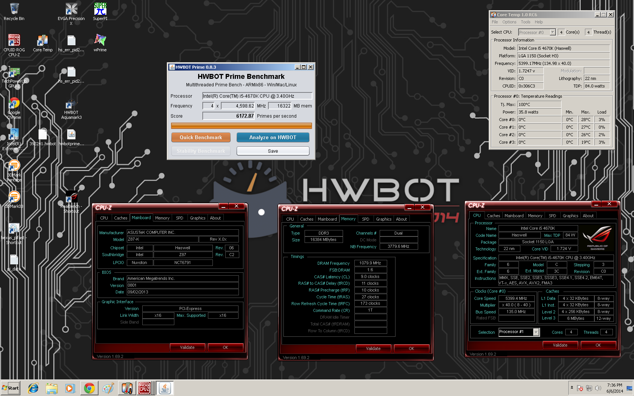Select the hwbotprime file icon on desktop
The height and width of the screenshot is (396, 634).
point(71,137)
